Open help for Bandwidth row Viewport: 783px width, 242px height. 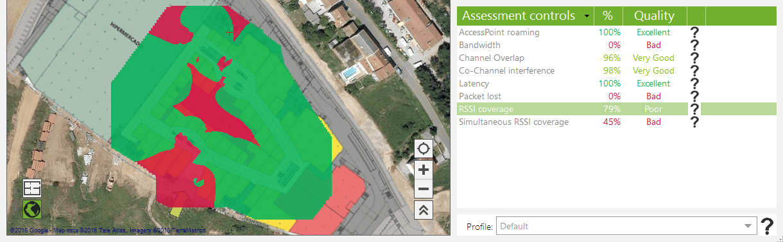point(694,45)
